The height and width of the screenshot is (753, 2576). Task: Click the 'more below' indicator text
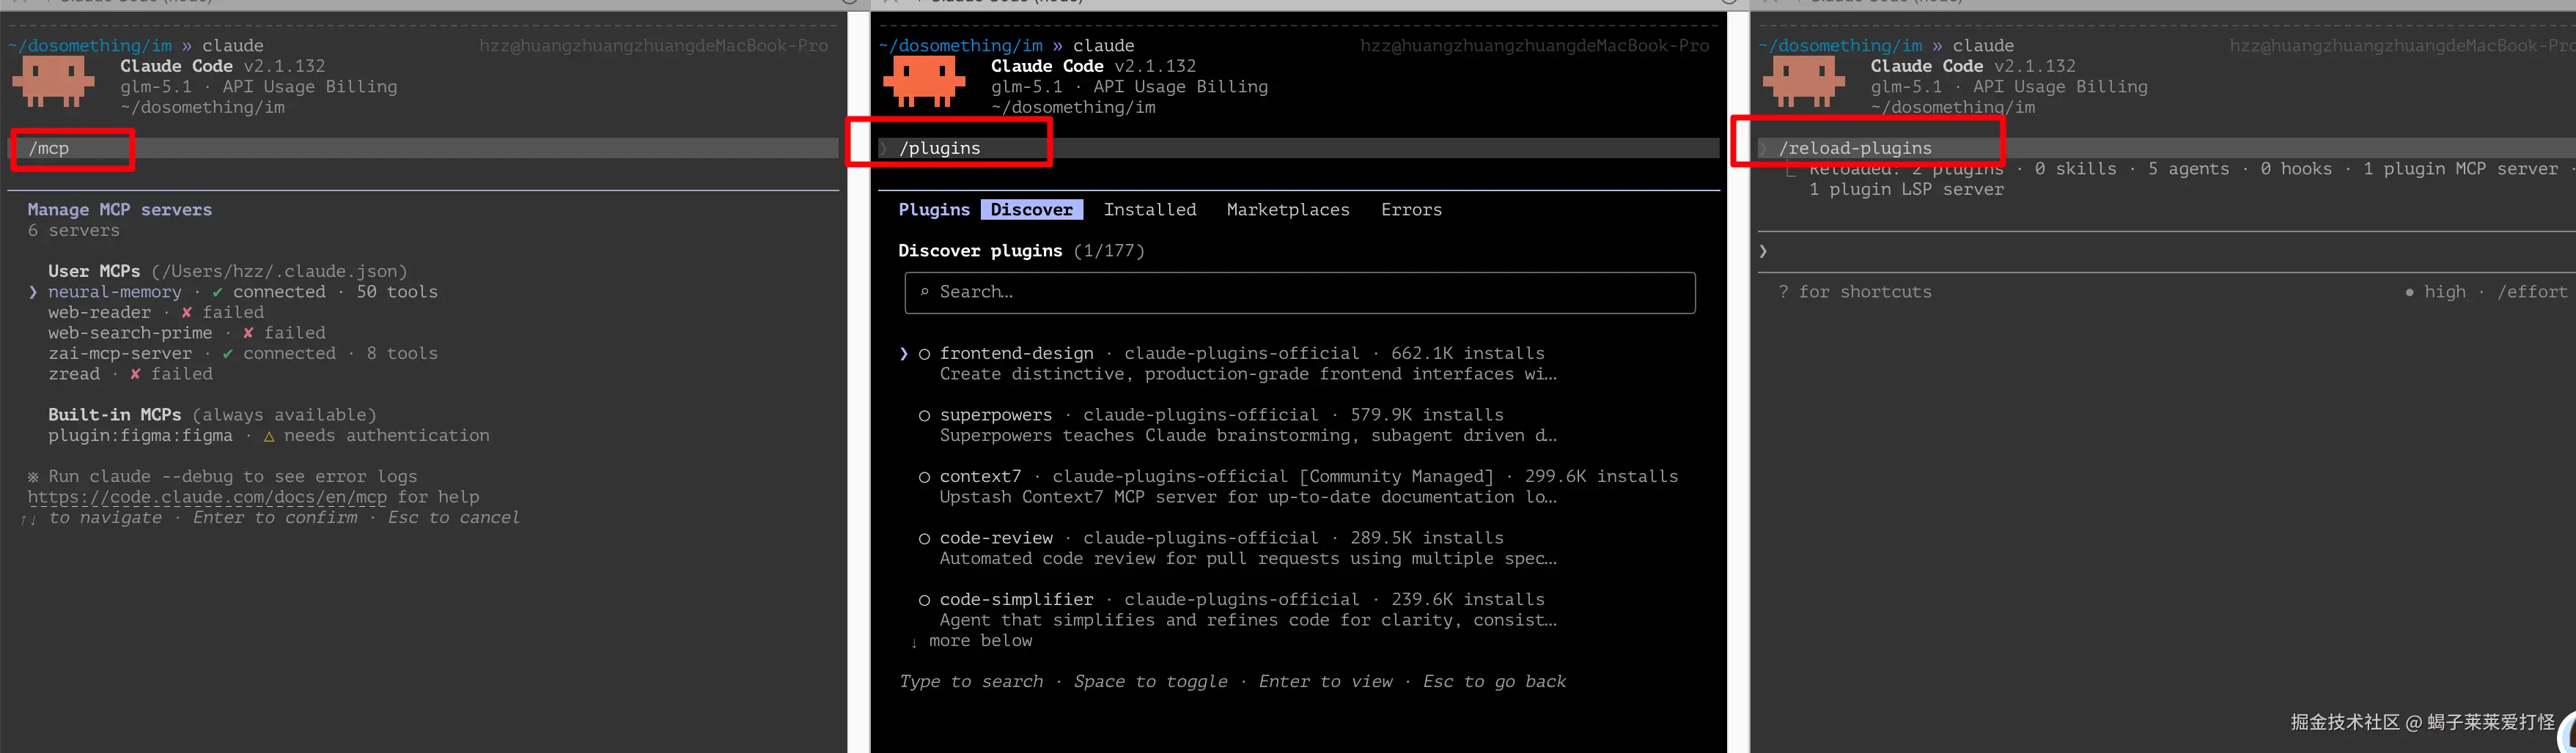coord(981,641)
